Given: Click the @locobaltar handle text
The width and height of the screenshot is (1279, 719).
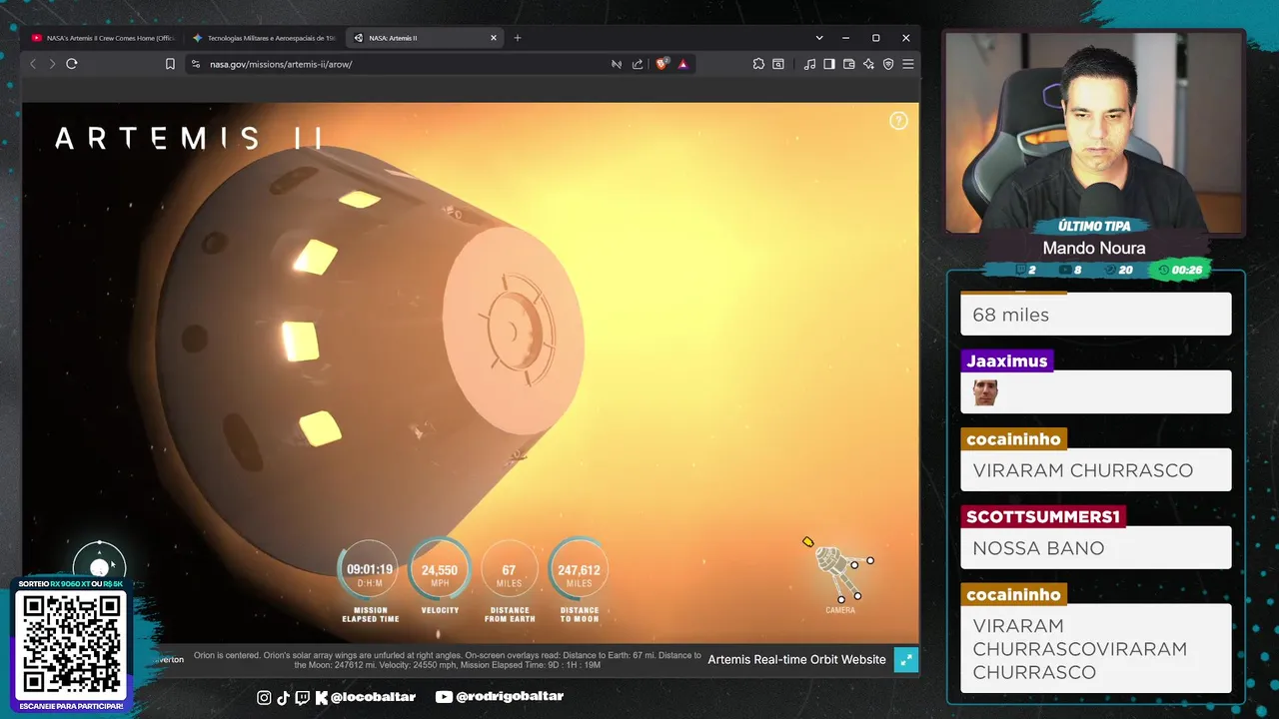Looking at the screenshot, I should [373, 697].
